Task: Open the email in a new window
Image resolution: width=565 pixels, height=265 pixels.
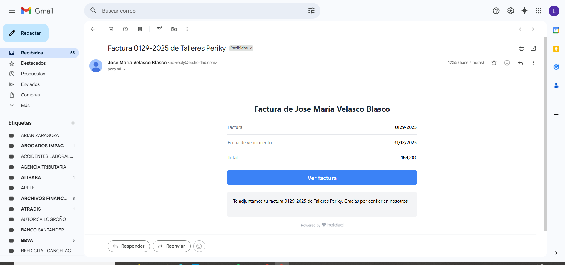Action: pos(533,48)
